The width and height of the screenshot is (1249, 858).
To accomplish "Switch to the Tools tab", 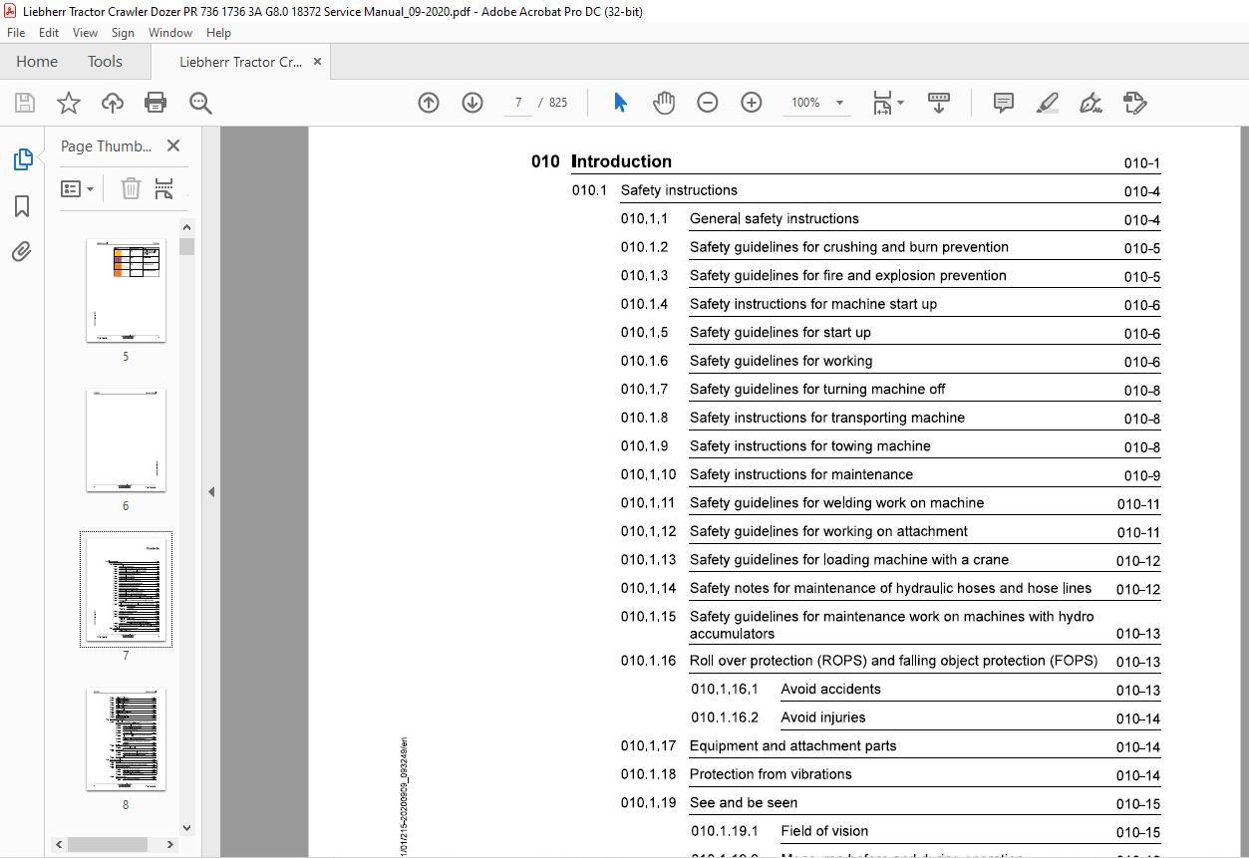I will [x=105, y=62].
